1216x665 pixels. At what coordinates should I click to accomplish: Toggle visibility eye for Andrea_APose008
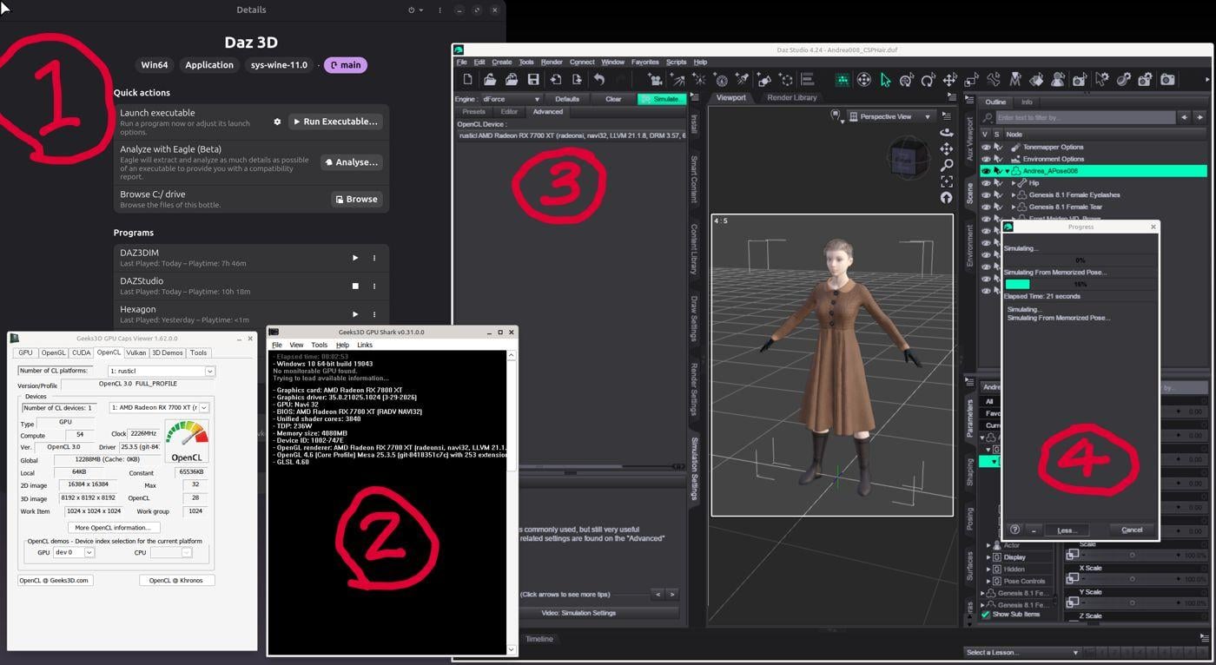coord(986,171)
